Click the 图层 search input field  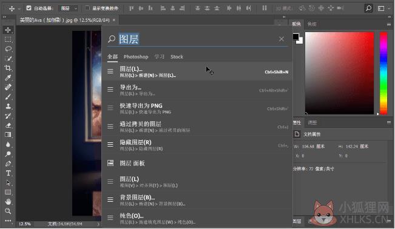pyautogui.click(x=198, y=39)
